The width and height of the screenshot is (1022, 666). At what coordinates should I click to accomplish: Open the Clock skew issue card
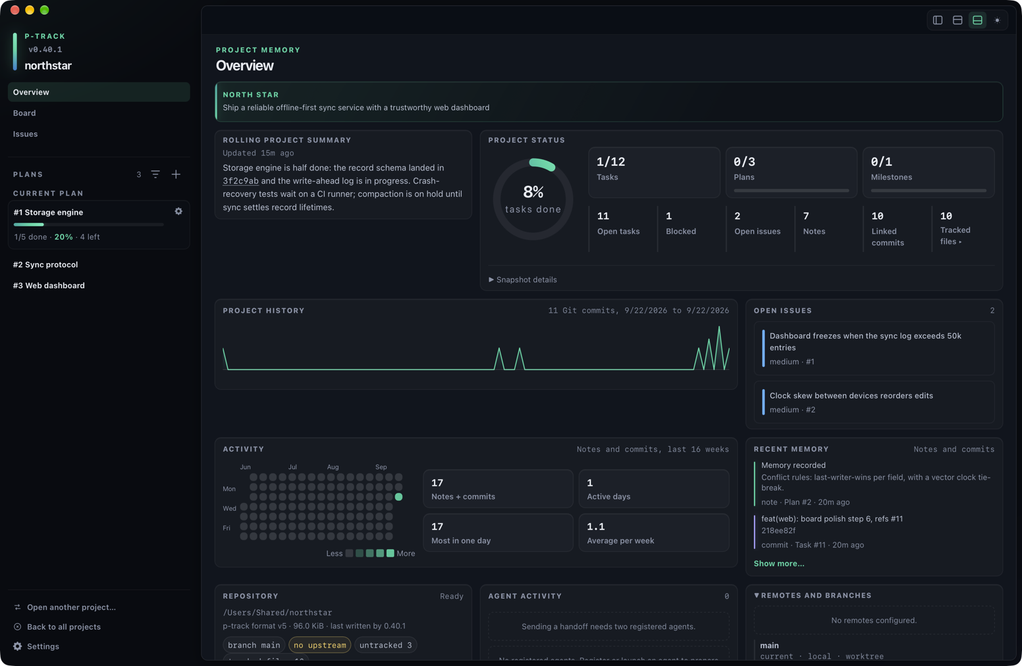pos(874,402)
